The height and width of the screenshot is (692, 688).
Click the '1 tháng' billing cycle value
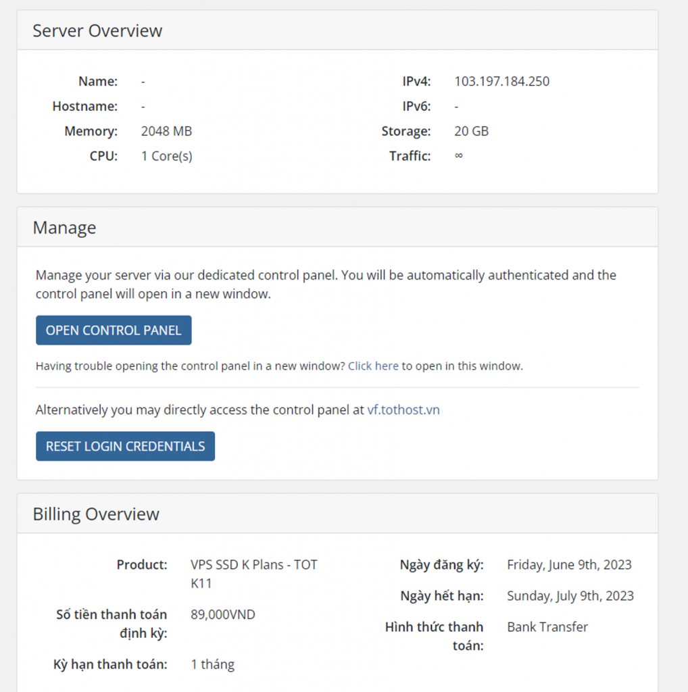212,664
